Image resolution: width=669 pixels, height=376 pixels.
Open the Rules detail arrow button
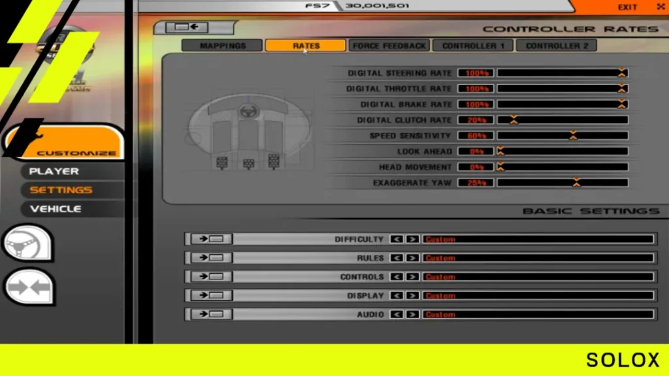click(x=212, y=258)
